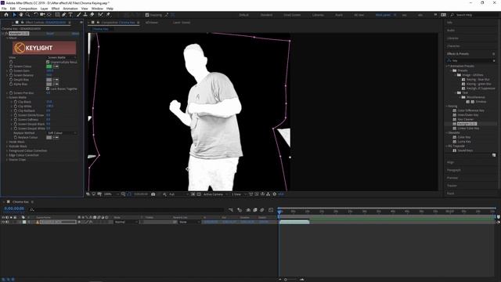Viewport: 501px width, 282px height.
Task: Click Reset for the Keylight effect
Action: (50, 33)
